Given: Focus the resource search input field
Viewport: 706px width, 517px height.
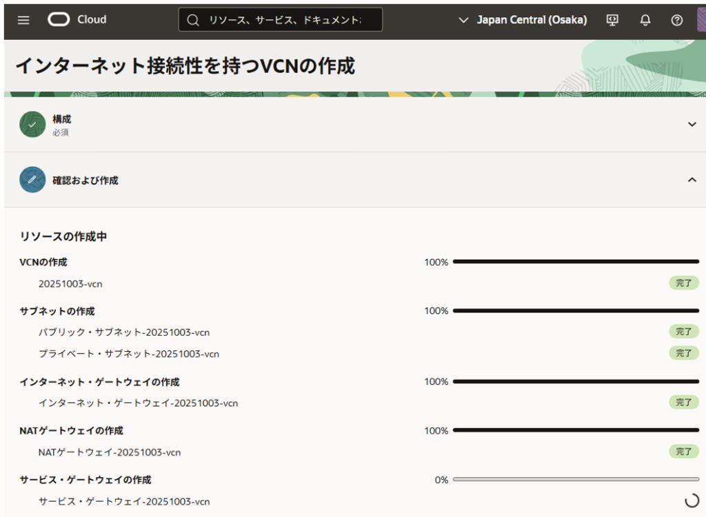Looking at the screenshot, I should (x=285, y=20).
